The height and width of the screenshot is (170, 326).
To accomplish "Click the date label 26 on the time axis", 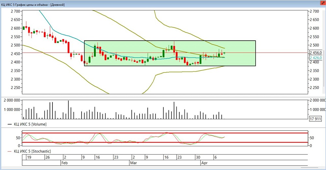I will (48, 157).
